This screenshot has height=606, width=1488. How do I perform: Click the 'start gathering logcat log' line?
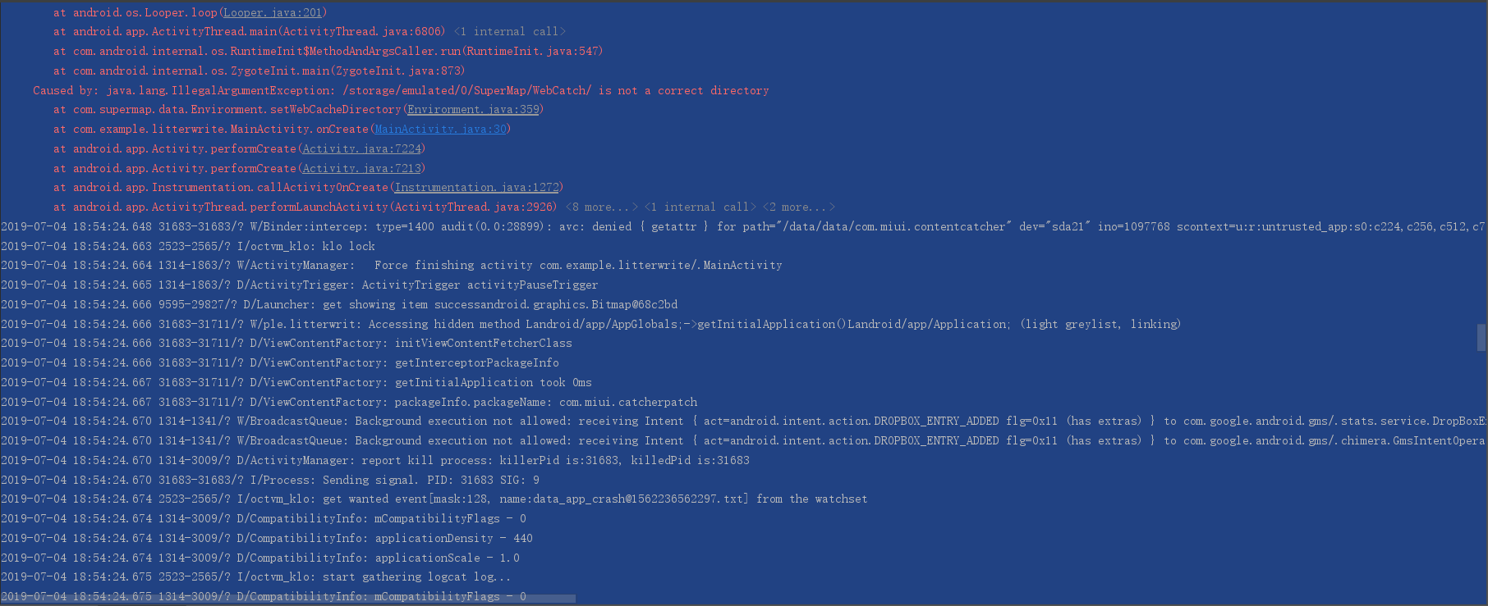(x=255, y=576)
